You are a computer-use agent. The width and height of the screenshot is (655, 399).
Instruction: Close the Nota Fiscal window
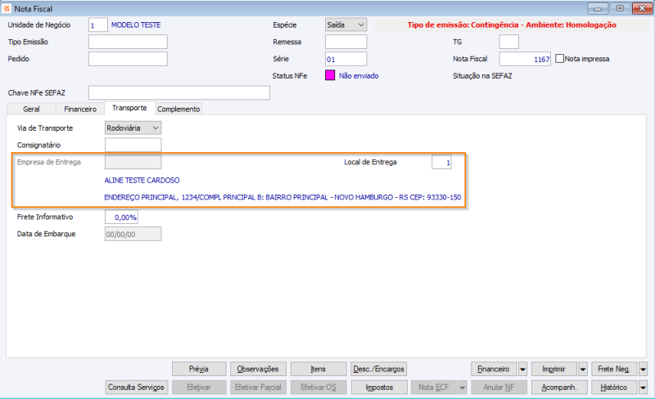coord(642,9)
